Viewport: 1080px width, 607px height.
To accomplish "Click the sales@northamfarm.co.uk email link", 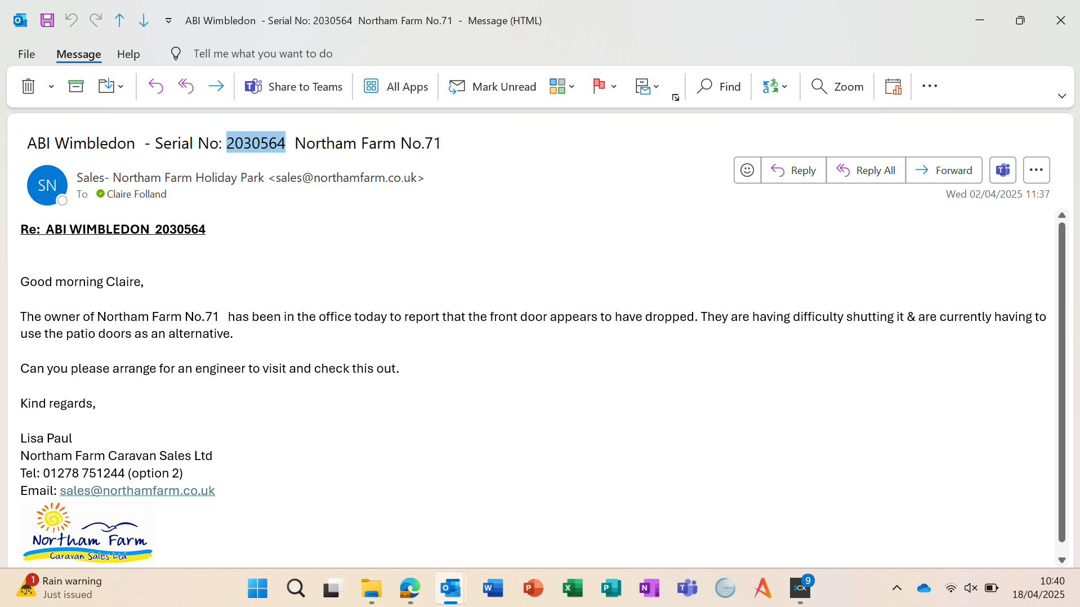I will 137,490.
